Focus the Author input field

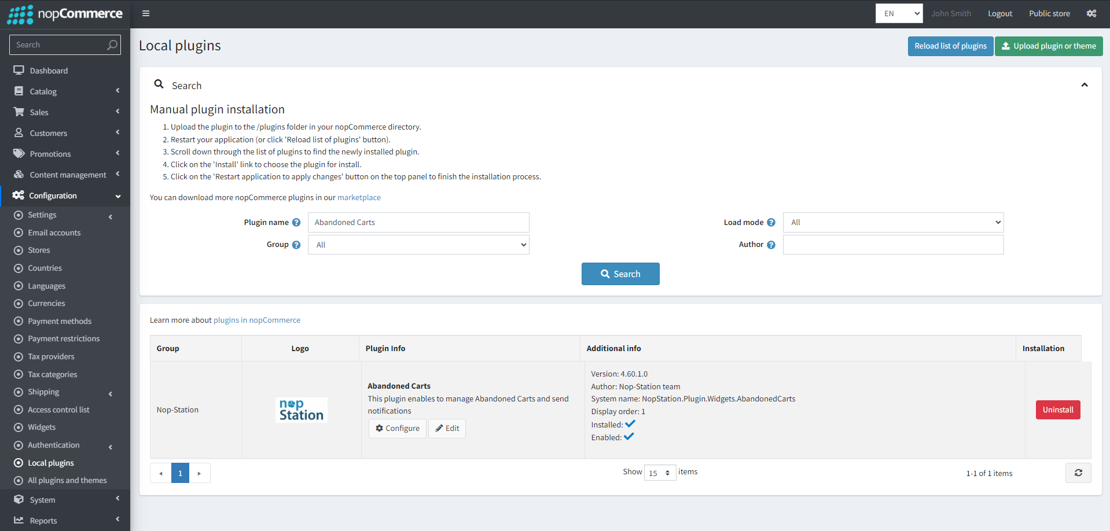893,245
